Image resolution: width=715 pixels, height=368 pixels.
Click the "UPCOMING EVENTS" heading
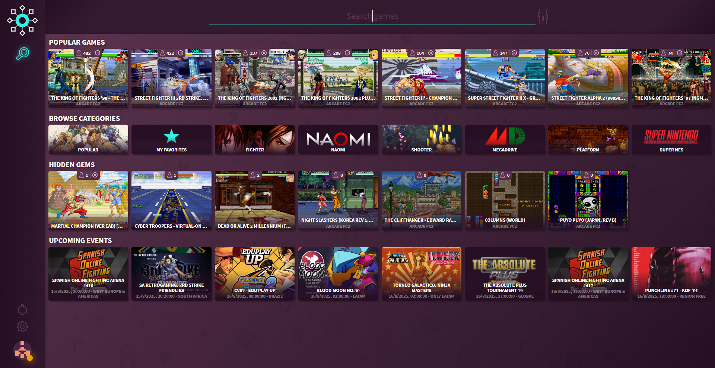point(80,241)
